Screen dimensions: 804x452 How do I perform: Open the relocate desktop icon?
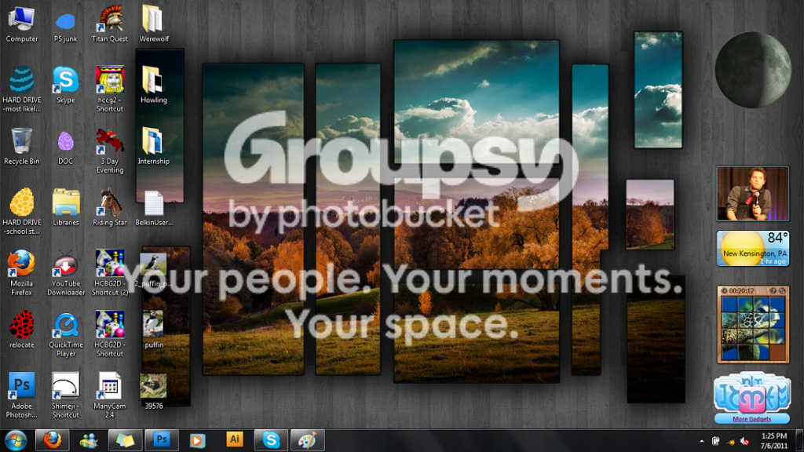(21, 330)
